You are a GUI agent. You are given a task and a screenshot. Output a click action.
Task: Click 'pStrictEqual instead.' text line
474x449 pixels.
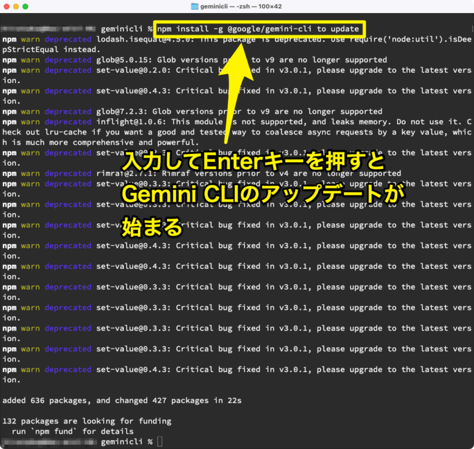pyautogui.click(x=51, y=50)
